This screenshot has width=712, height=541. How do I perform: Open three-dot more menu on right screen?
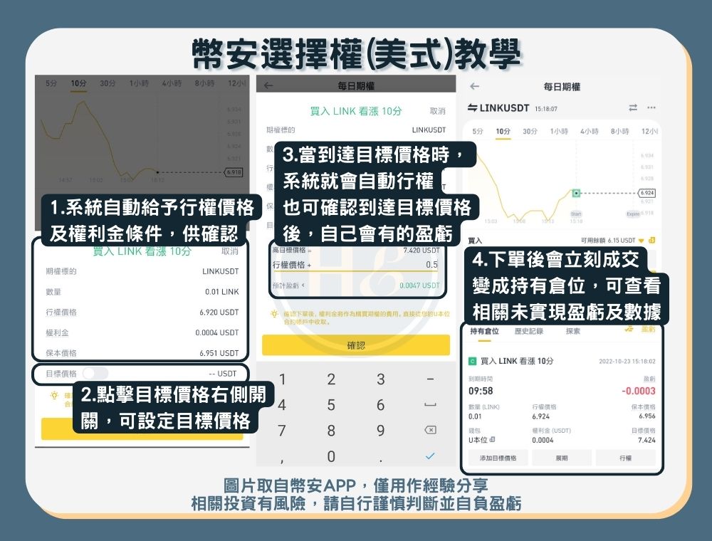click(651, 107)
